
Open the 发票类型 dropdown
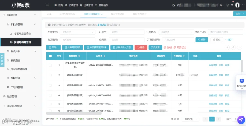tap(78, 32)
